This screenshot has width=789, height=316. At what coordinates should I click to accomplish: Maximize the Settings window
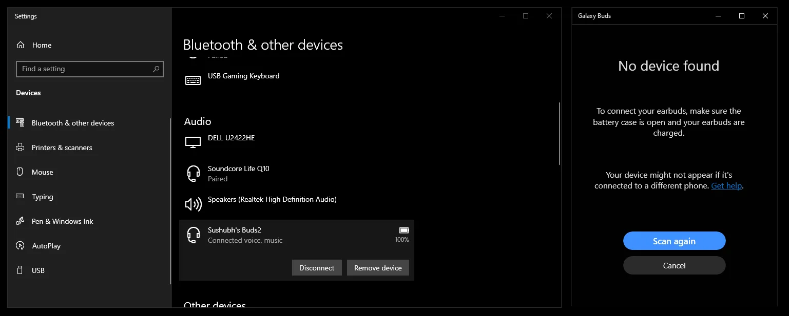pos(526,16)
